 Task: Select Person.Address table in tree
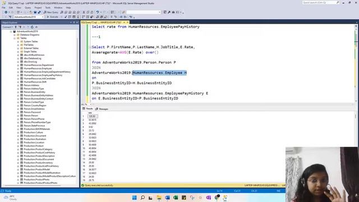31,85
